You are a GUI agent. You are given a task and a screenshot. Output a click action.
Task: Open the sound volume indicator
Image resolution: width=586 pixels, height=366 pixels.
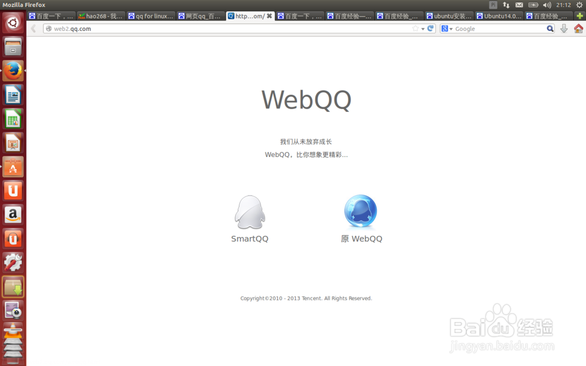click(x=547, y=5)
